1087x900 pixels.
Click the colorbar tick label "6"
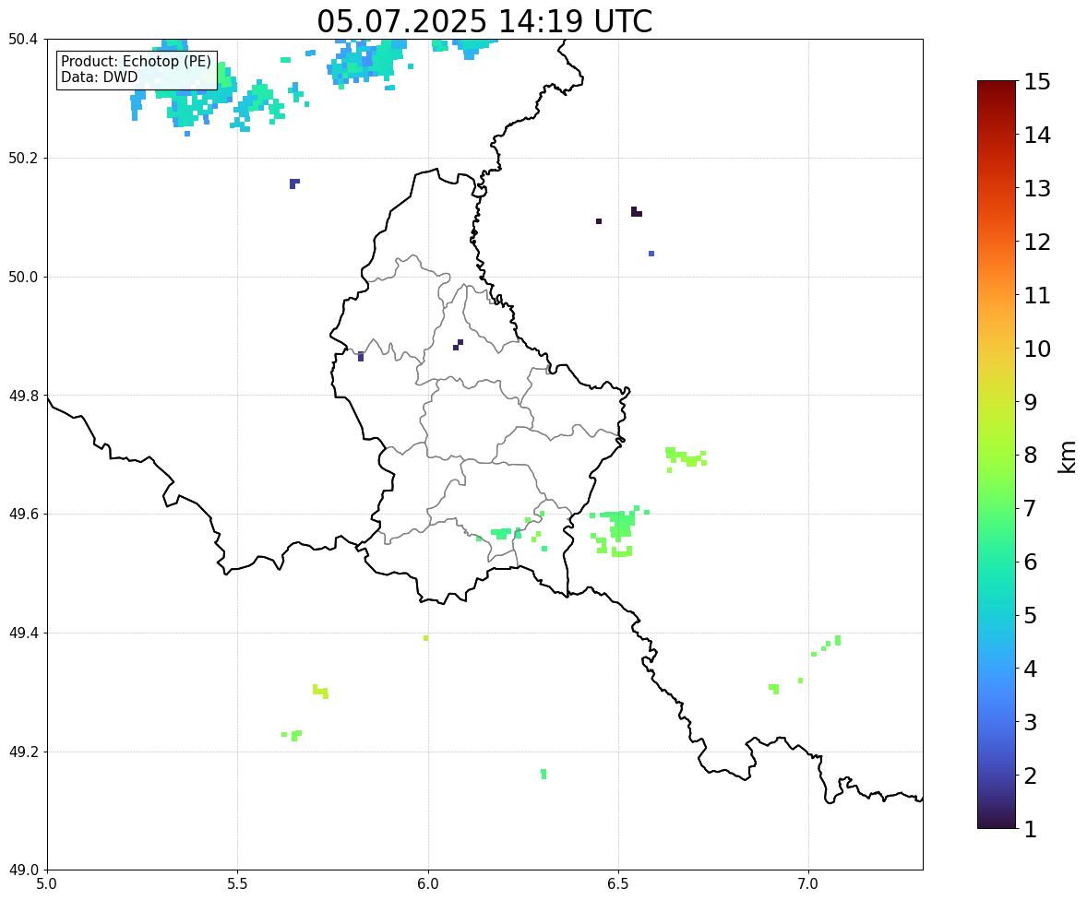point(1031,562)
